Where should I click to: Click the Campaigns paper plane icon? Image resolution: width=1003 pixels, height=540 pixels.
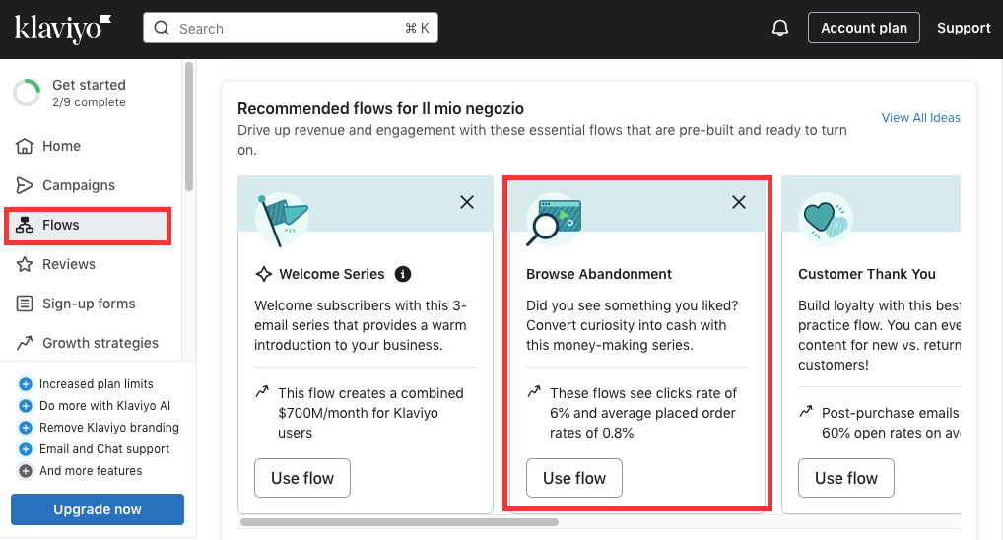pyautogui.click(x=25, y=185)
